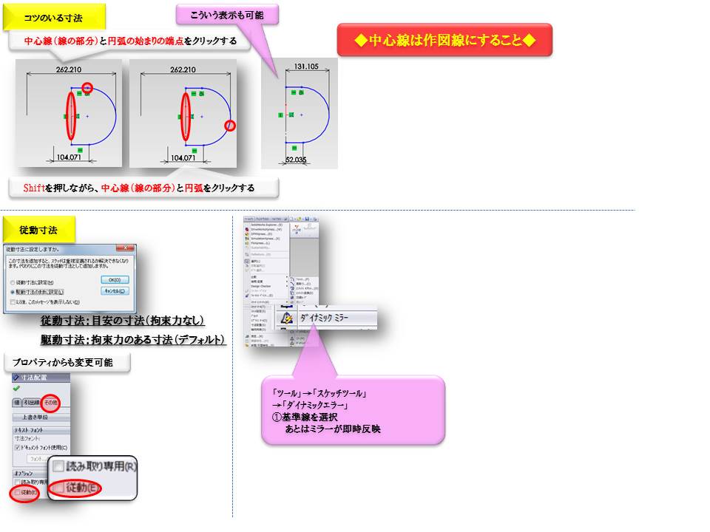Check the 'do not show this message again' box

click(11, 301)
